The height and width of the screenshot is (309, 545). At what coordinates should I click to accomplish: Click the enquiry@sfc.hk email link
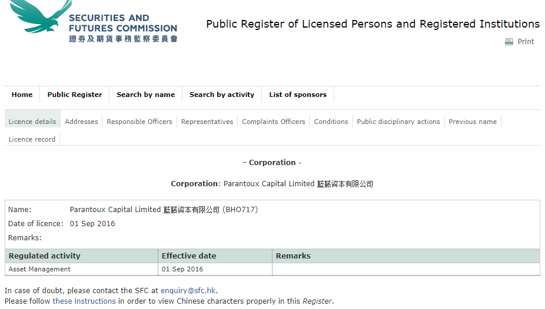[188, 291]
